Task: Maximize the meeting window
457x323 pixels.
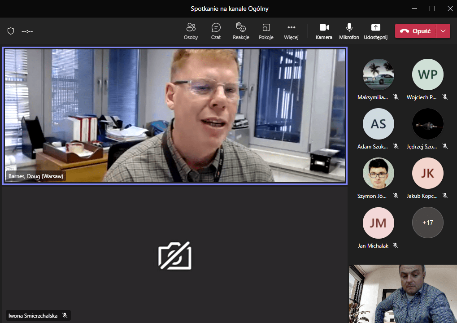Action: click(432, 9)
